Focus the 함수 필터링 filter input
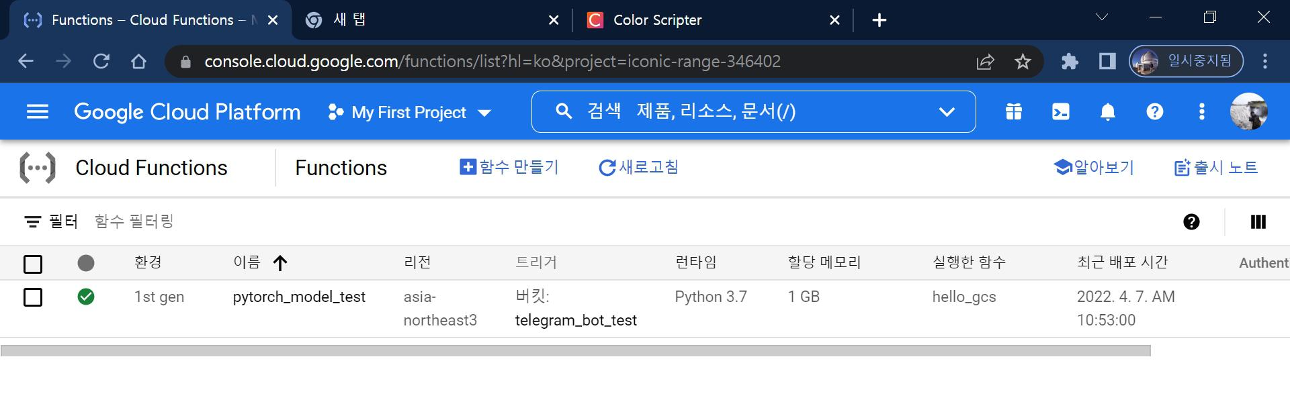1290x408 pixels. click(134, 221)
